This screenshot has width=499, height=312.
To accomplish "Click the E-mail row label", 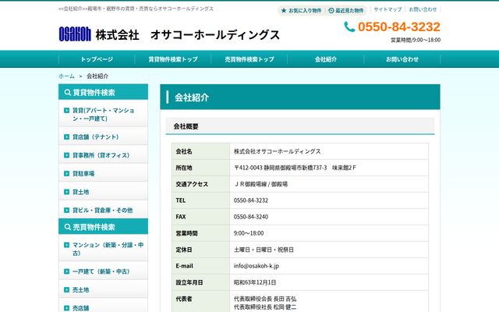I will tap(184, 266).
